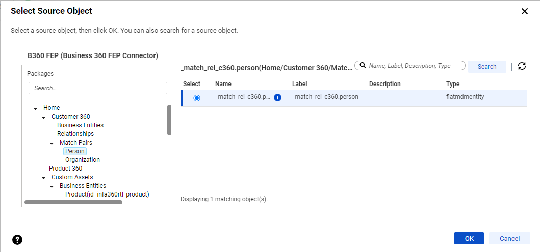Confirm selection with OK
Screen dimensions: 540x252
tap(469, 238)
